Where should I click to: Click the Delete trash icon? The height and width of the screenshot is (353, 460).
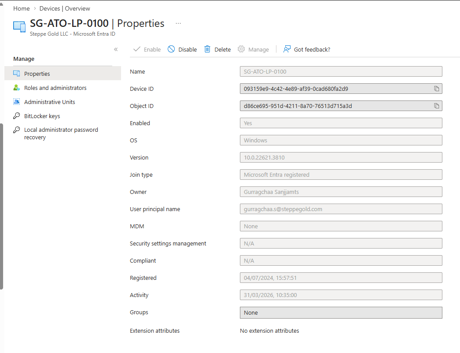(207, 49)
